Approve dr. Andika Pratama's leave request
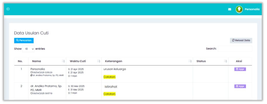The image size is (267, 104). pos(240,86)
